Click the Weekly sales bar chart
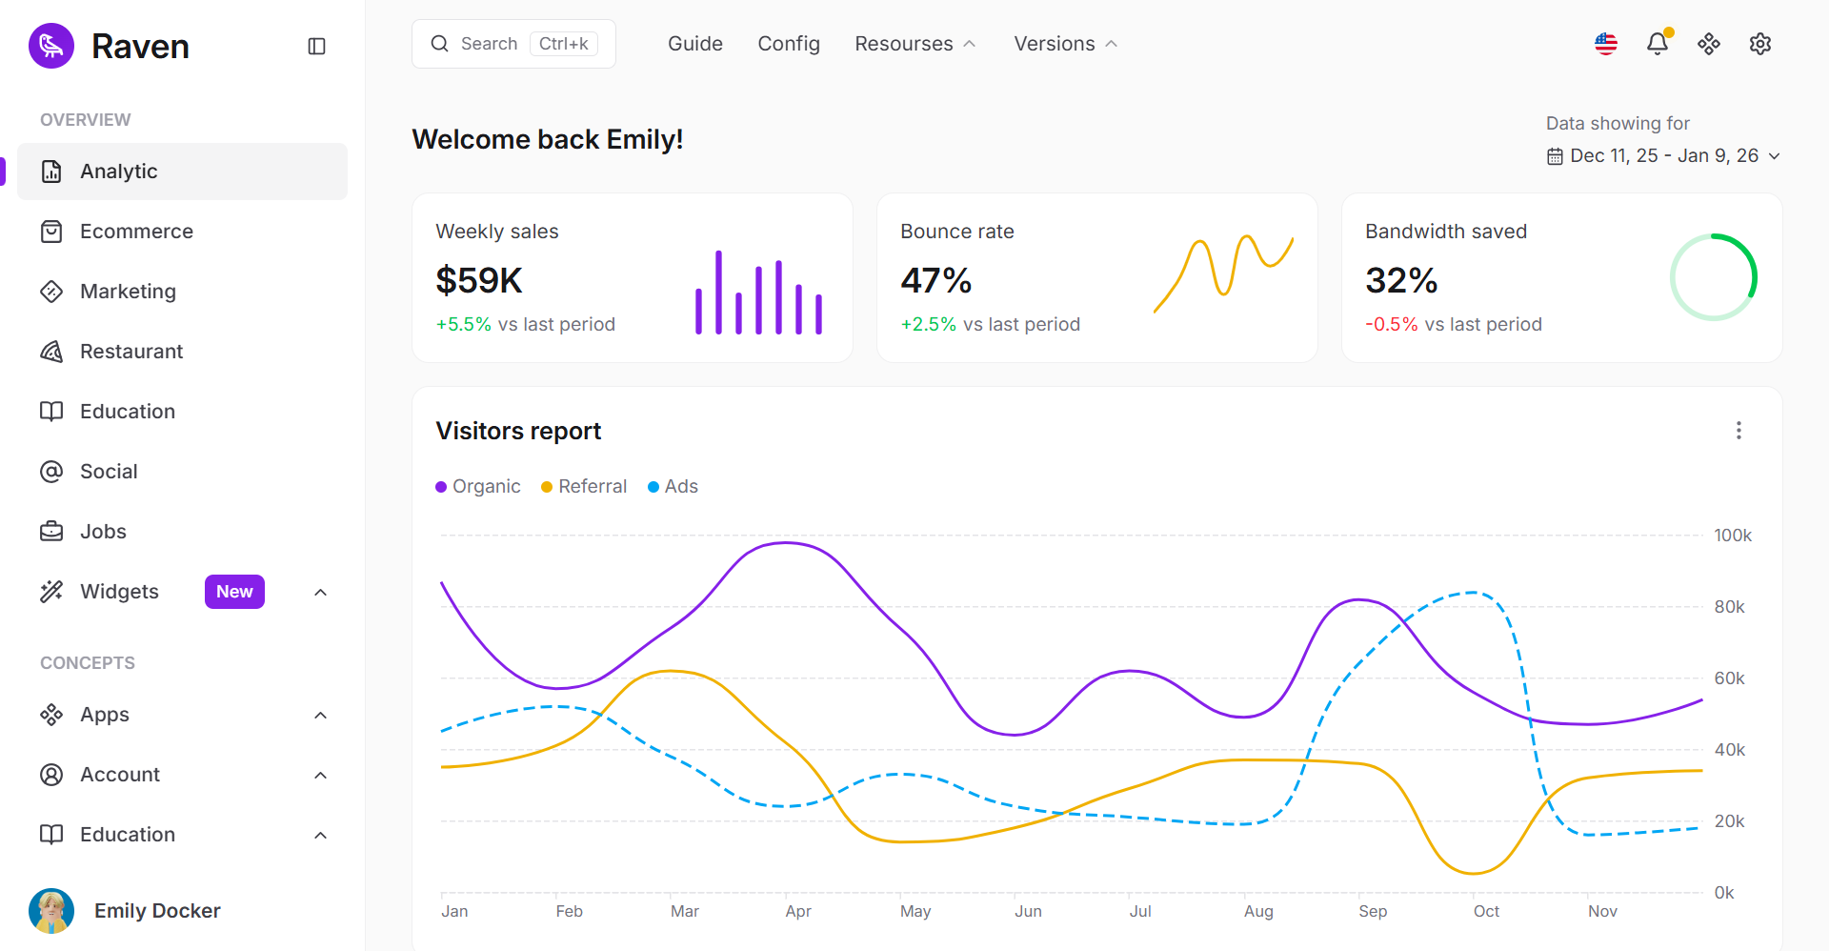 pos(758,293)
